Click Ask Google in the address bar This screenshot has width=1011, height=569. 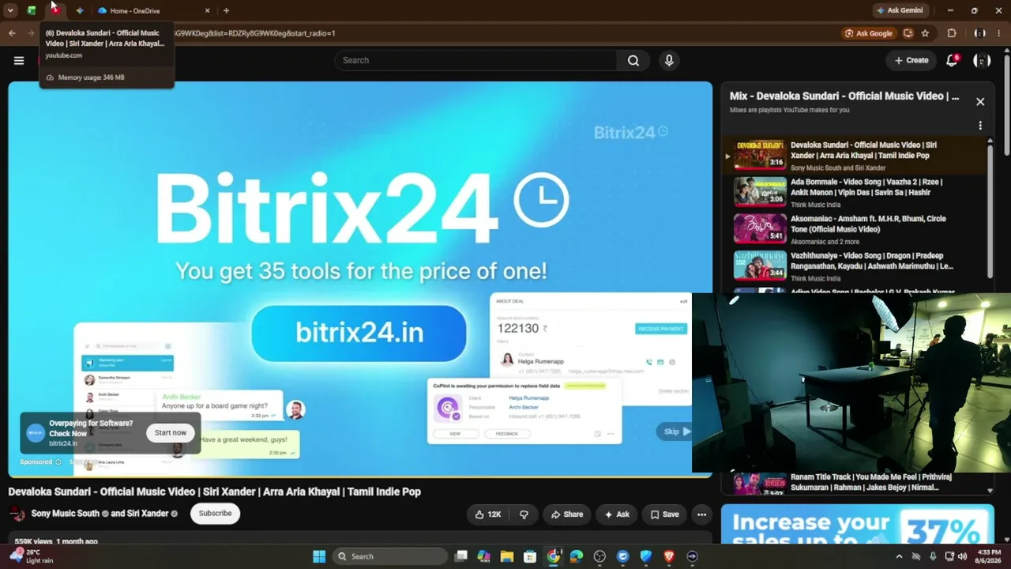(869, 33)
